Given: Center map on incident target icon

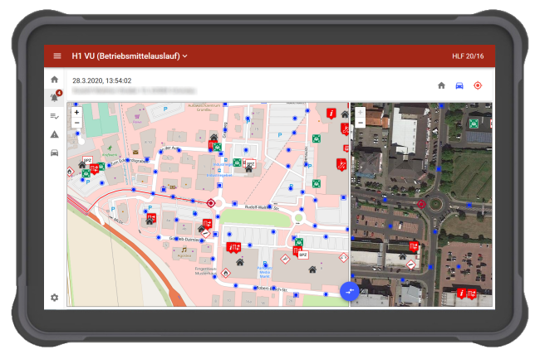Looking at the screenshot, I should 478,85.
